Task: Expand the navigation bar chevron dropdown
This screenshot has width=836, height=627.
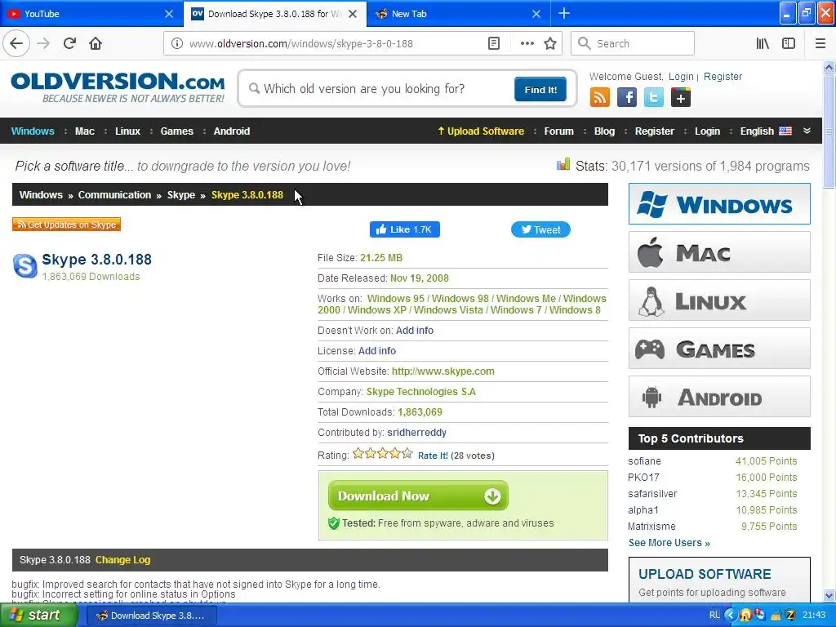Action: (x=807, y=131)
